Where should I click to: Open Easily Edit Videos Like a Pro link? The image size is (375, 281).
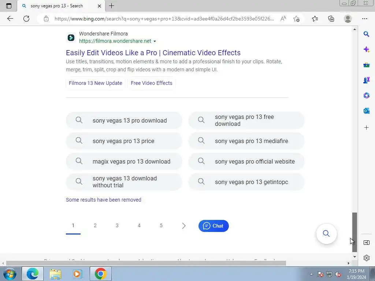tap(153, 53)
